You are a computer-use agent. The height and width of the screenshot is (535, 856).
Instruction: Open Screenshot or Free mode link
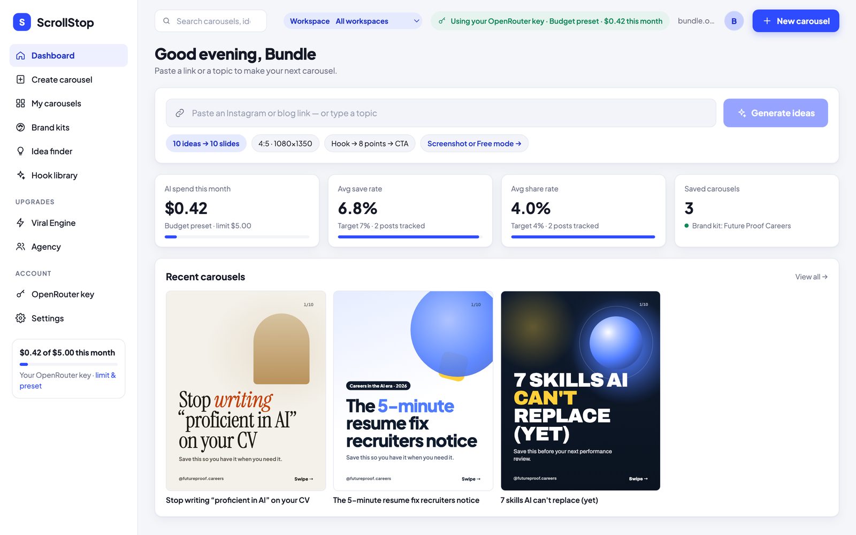pos(474,143)
